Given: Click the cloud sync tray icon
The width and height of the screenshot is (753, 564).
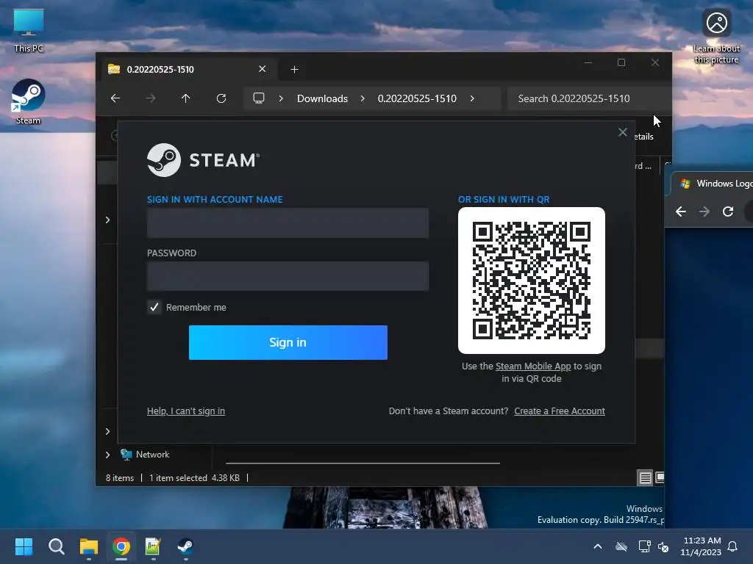Looking at the screenshot, I should 621,546.
